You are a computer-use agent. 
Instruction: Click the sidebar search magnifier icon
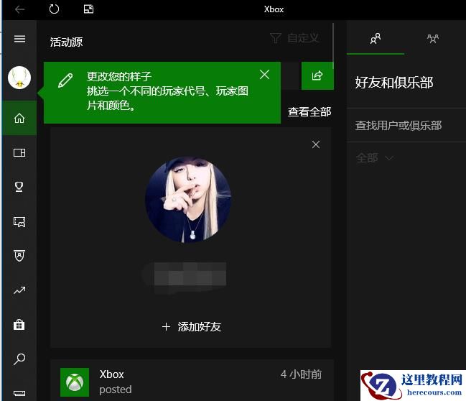[x=19, y=359]
